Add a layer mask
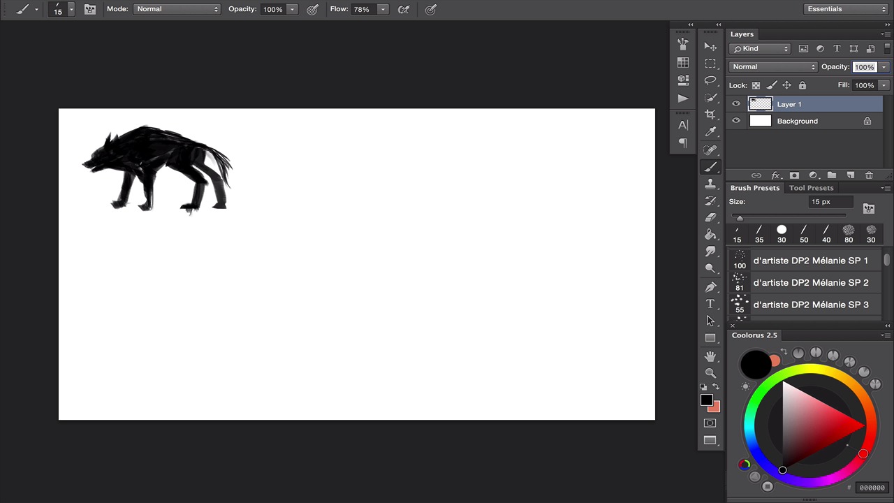894x503 pixels. (x=794, y=175)
